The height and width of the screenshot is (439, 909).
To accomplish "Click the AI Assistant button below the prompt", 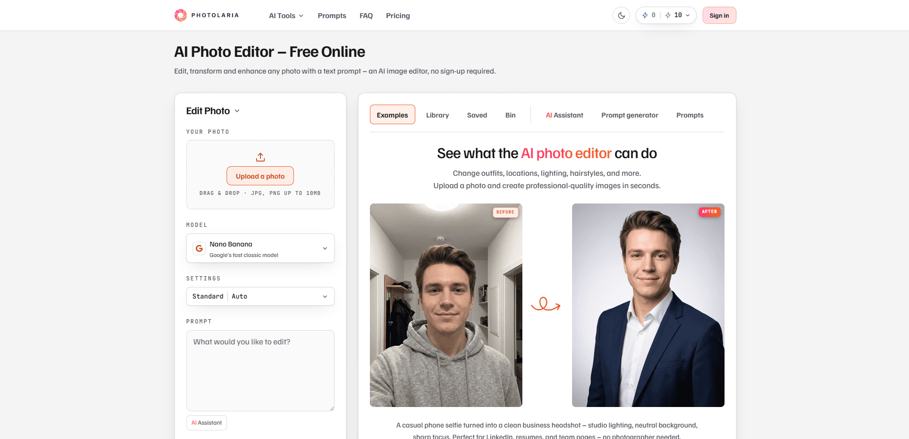I will 206,423.
